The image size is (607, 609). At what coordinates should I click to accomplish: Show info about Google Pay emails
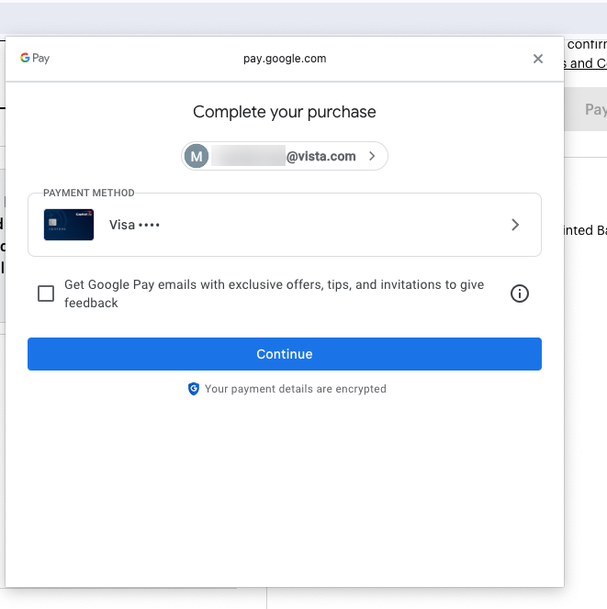pyautogui.click(x=519, y=293)
